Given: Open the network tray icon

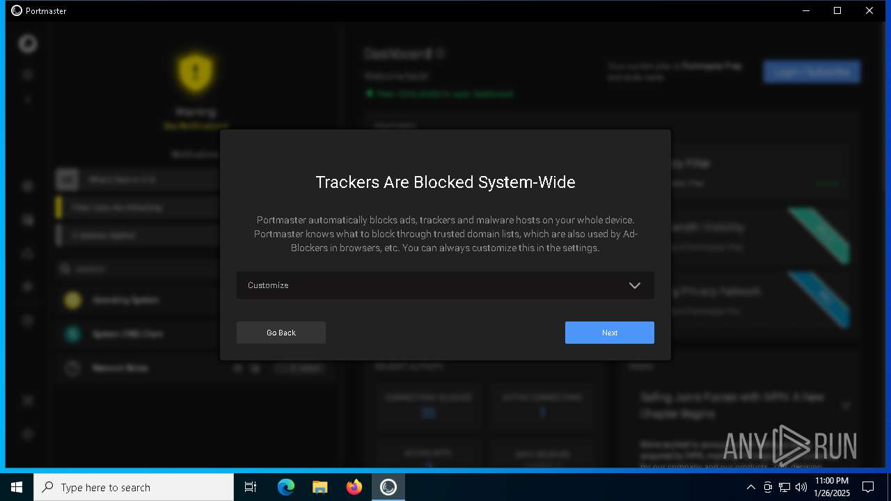Looking at the screenshot, I should tap(784, 487).
